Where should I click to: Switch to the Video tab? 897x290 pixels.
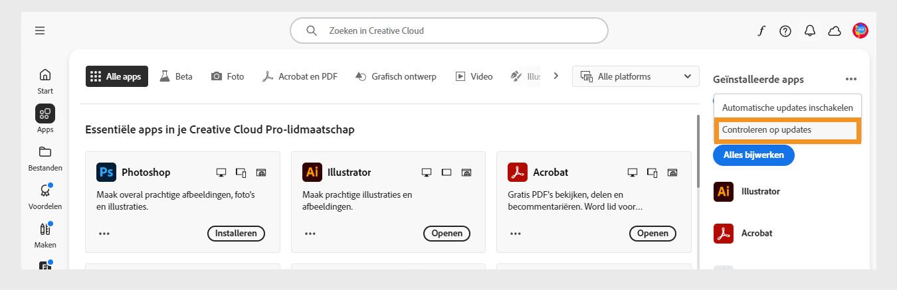(474, 76)
